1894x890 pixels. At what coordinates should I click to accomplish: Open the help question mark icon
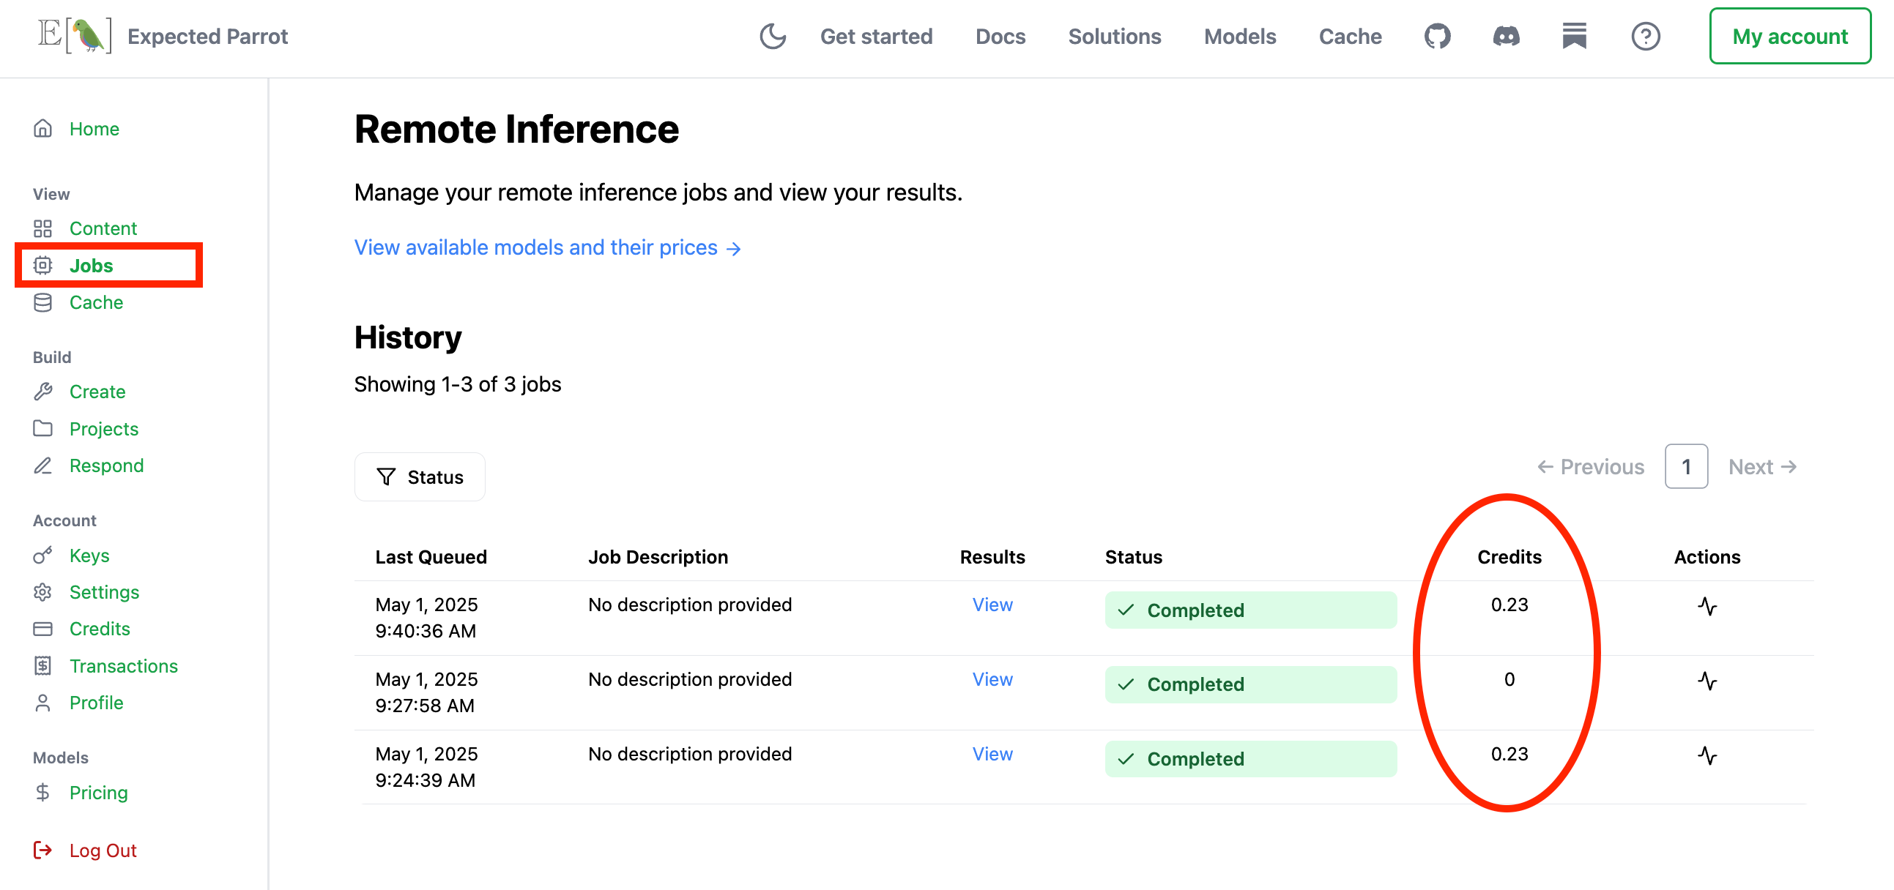(x=1645, y=36)
